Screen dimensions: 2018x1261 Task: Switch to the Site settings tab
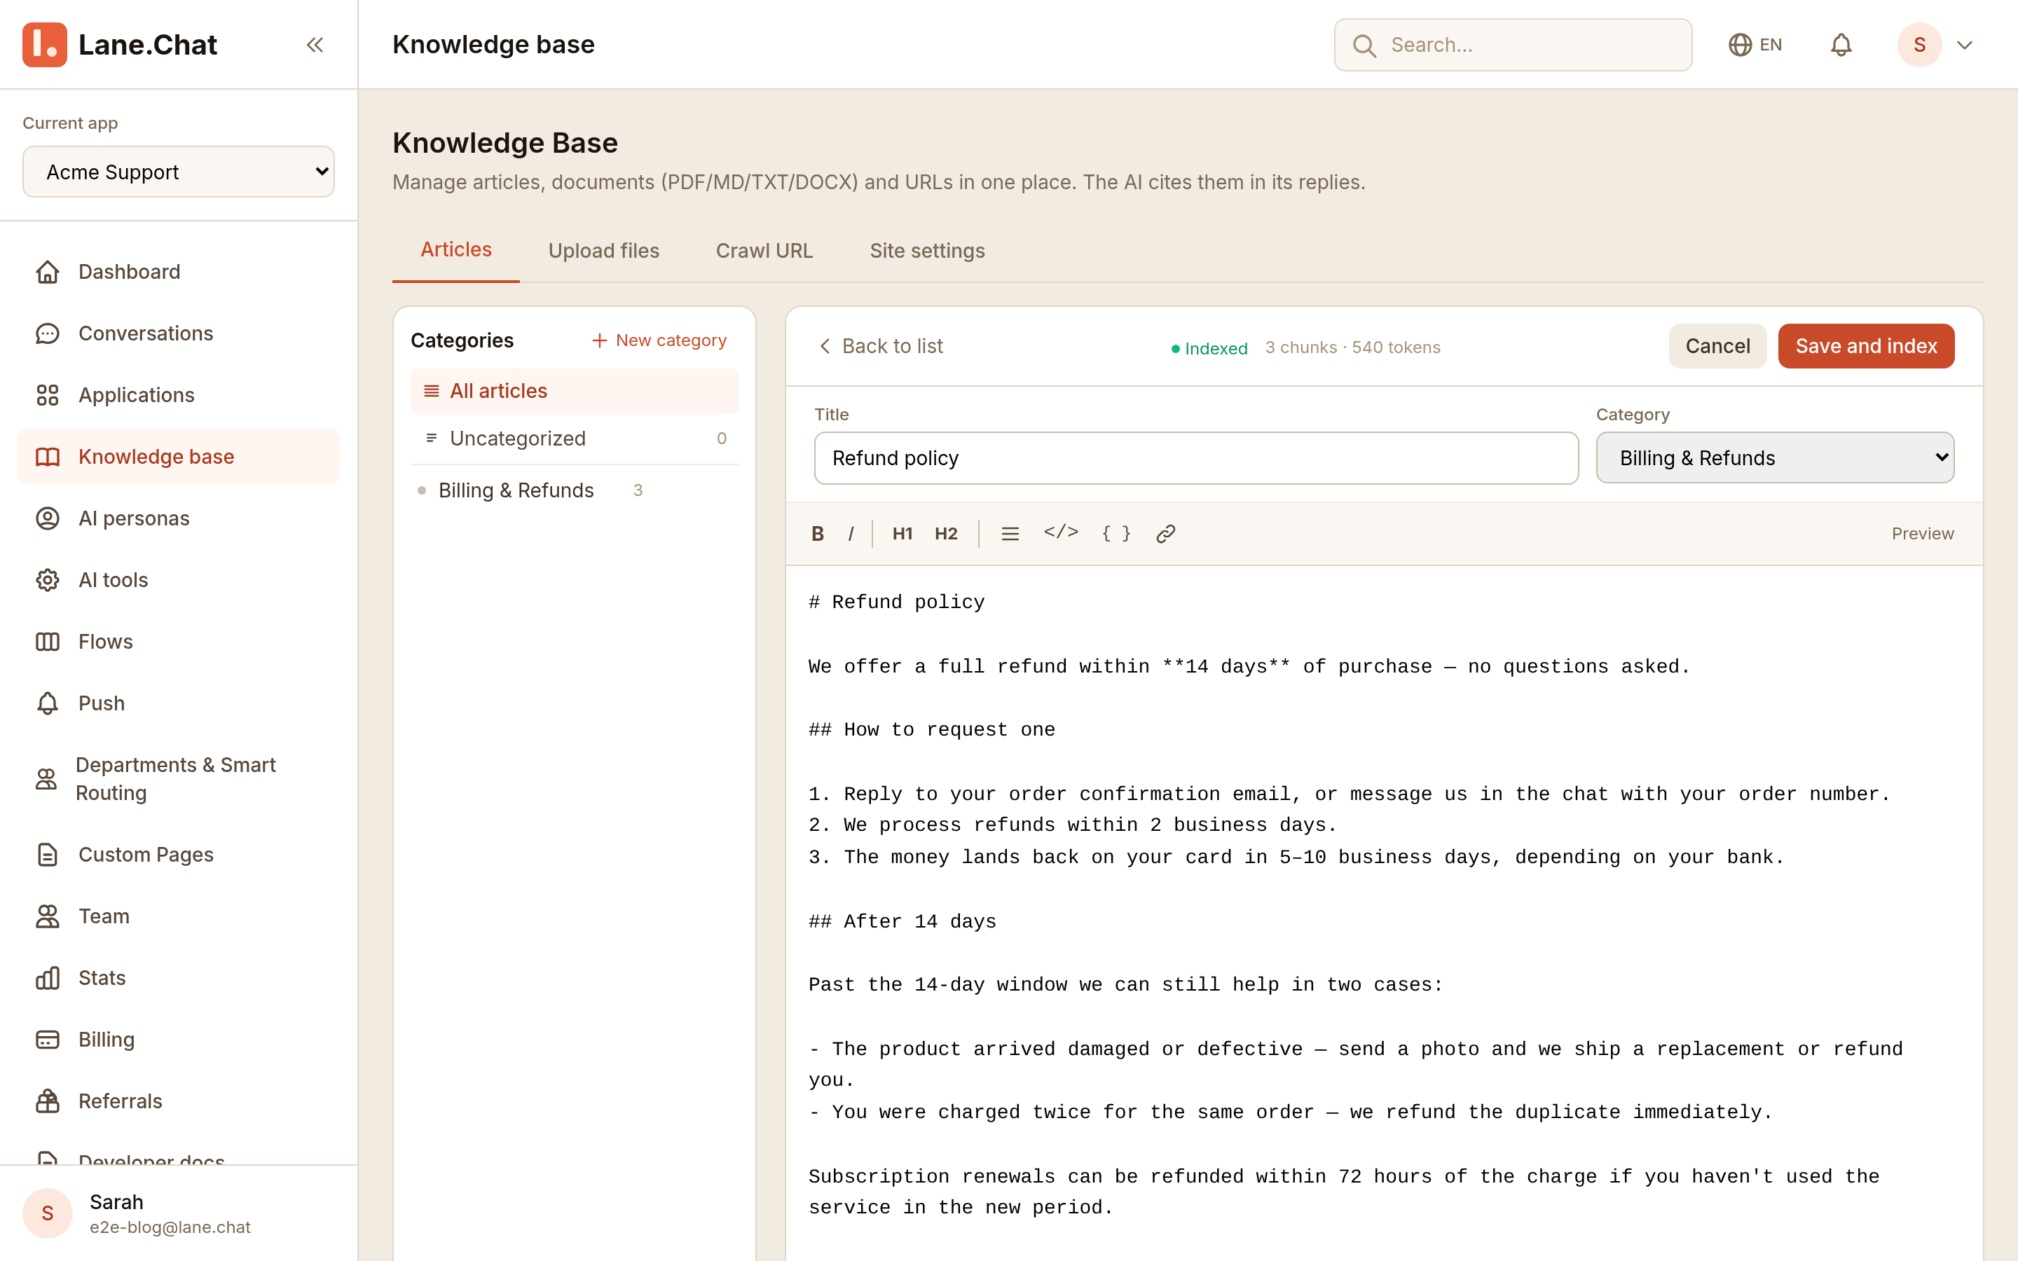pos(927,251)
